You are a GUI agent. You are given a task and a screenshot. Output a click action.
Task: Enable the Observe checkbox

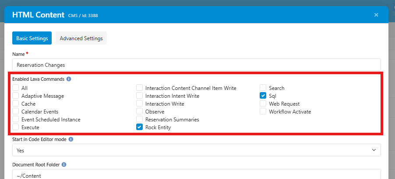pyautogui.click(x=139, y=111)
